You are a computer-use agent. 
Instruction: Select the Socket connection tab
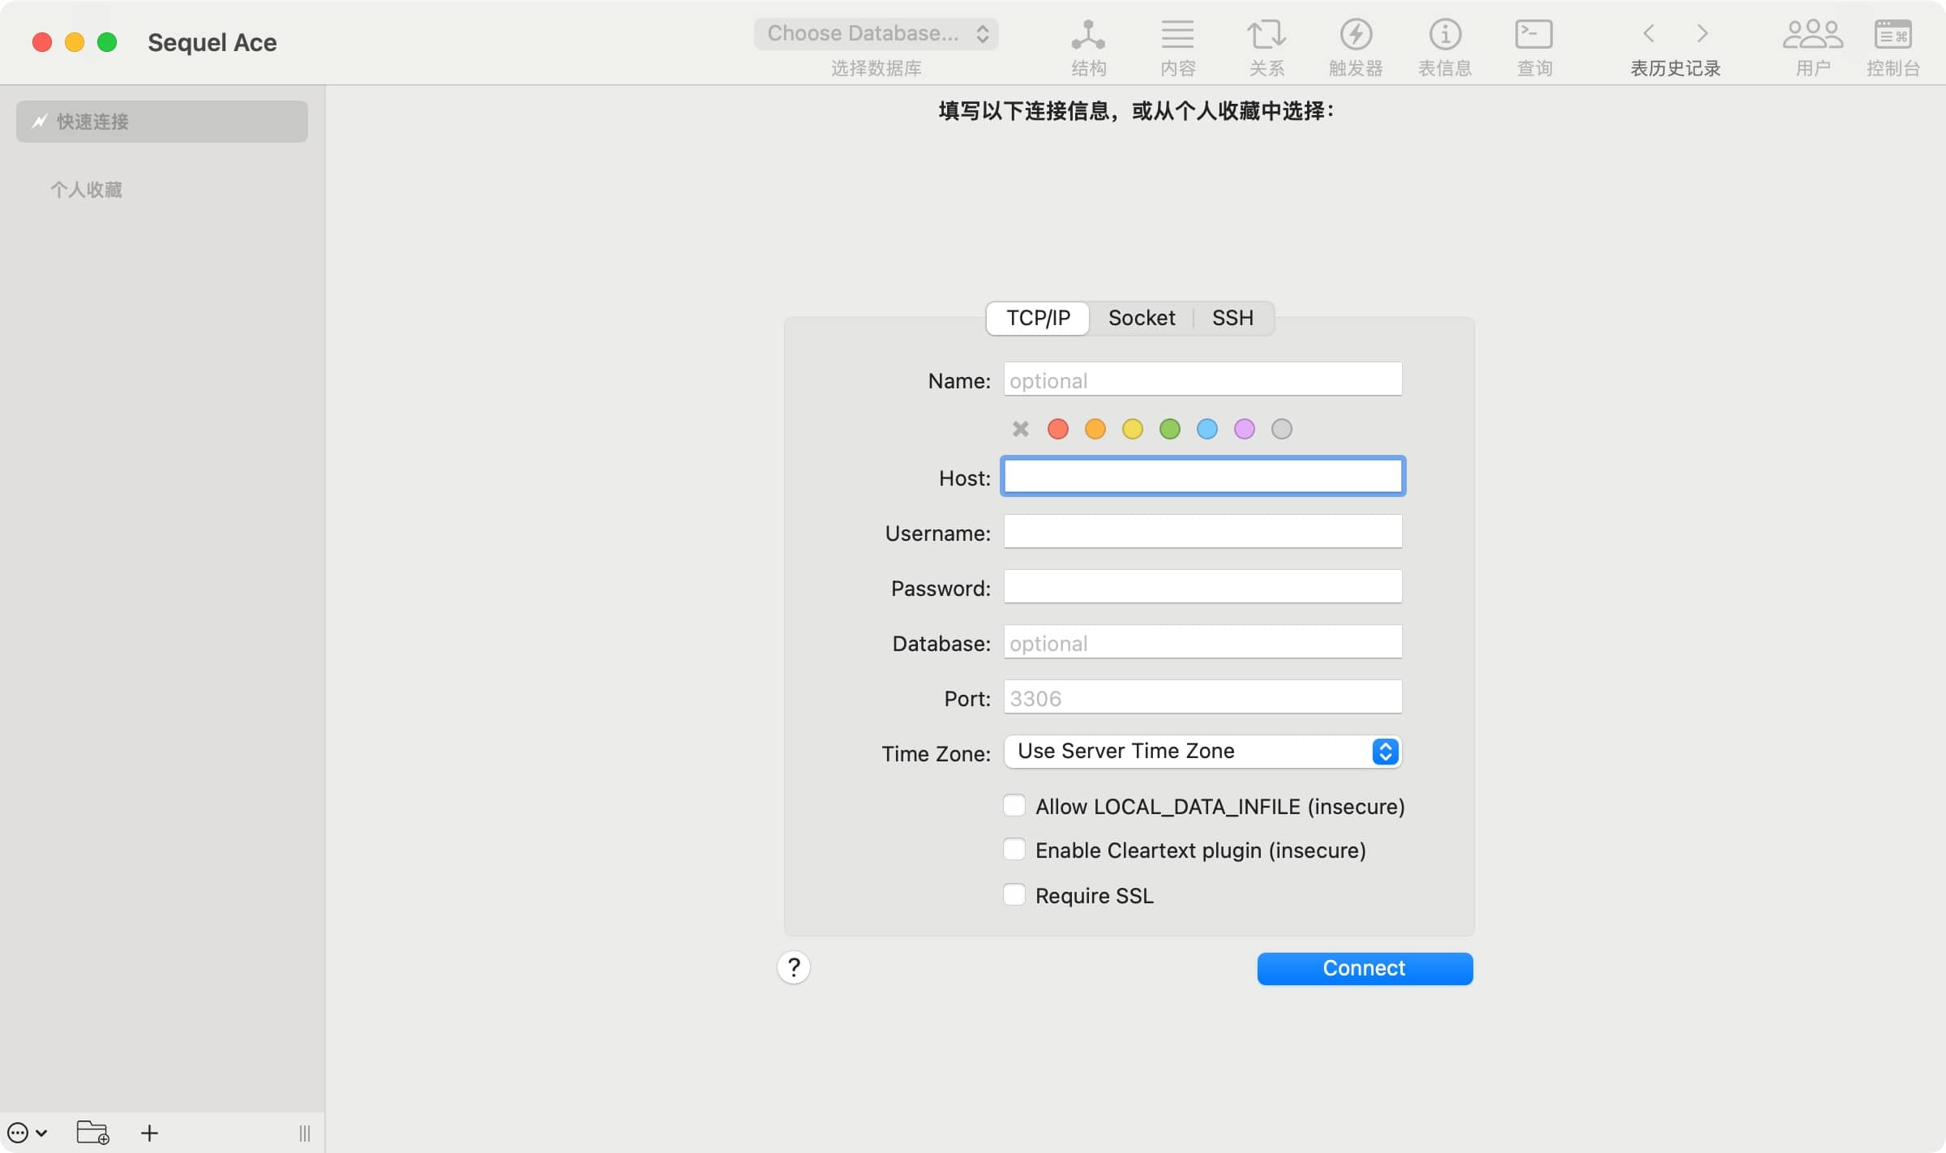click(x=1142, y=318)
